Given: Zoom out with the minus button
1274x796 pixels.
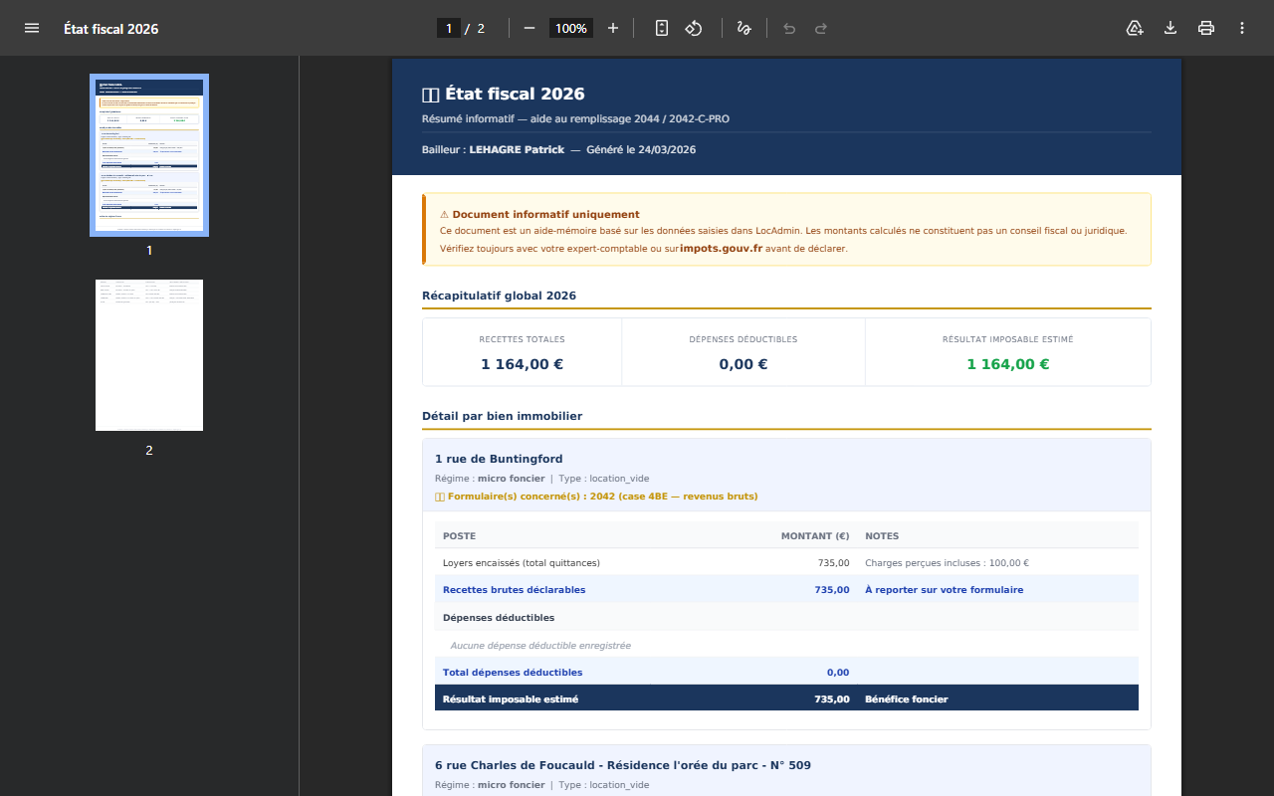Looking at the screenshot, I should pos(530,28).
